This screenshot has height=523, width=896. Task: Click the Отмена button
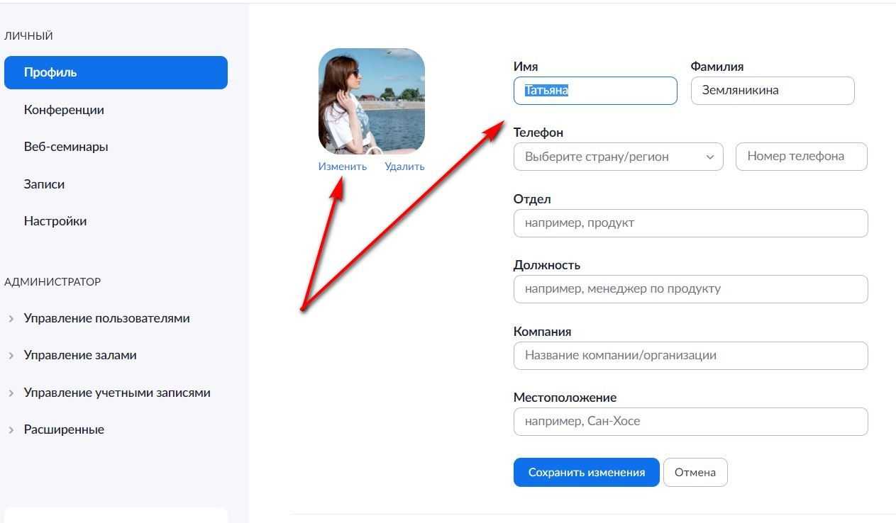[x=695, y=473]
